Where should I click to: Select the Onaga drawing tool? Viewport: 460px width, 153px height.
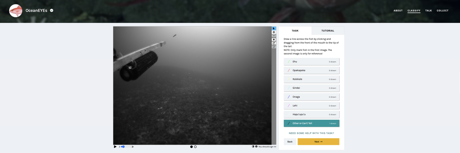(x=312, y=97)
